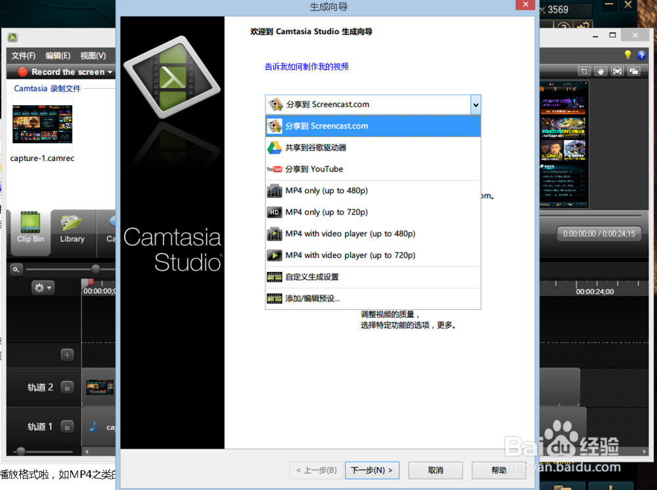
Task: Click blue question mark help icon
Action: [x=641, y=55]
